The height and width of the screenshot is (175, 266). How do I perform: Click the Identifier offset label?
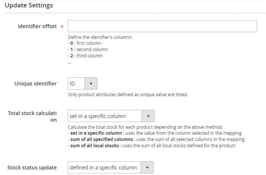(x=37, y=26)
